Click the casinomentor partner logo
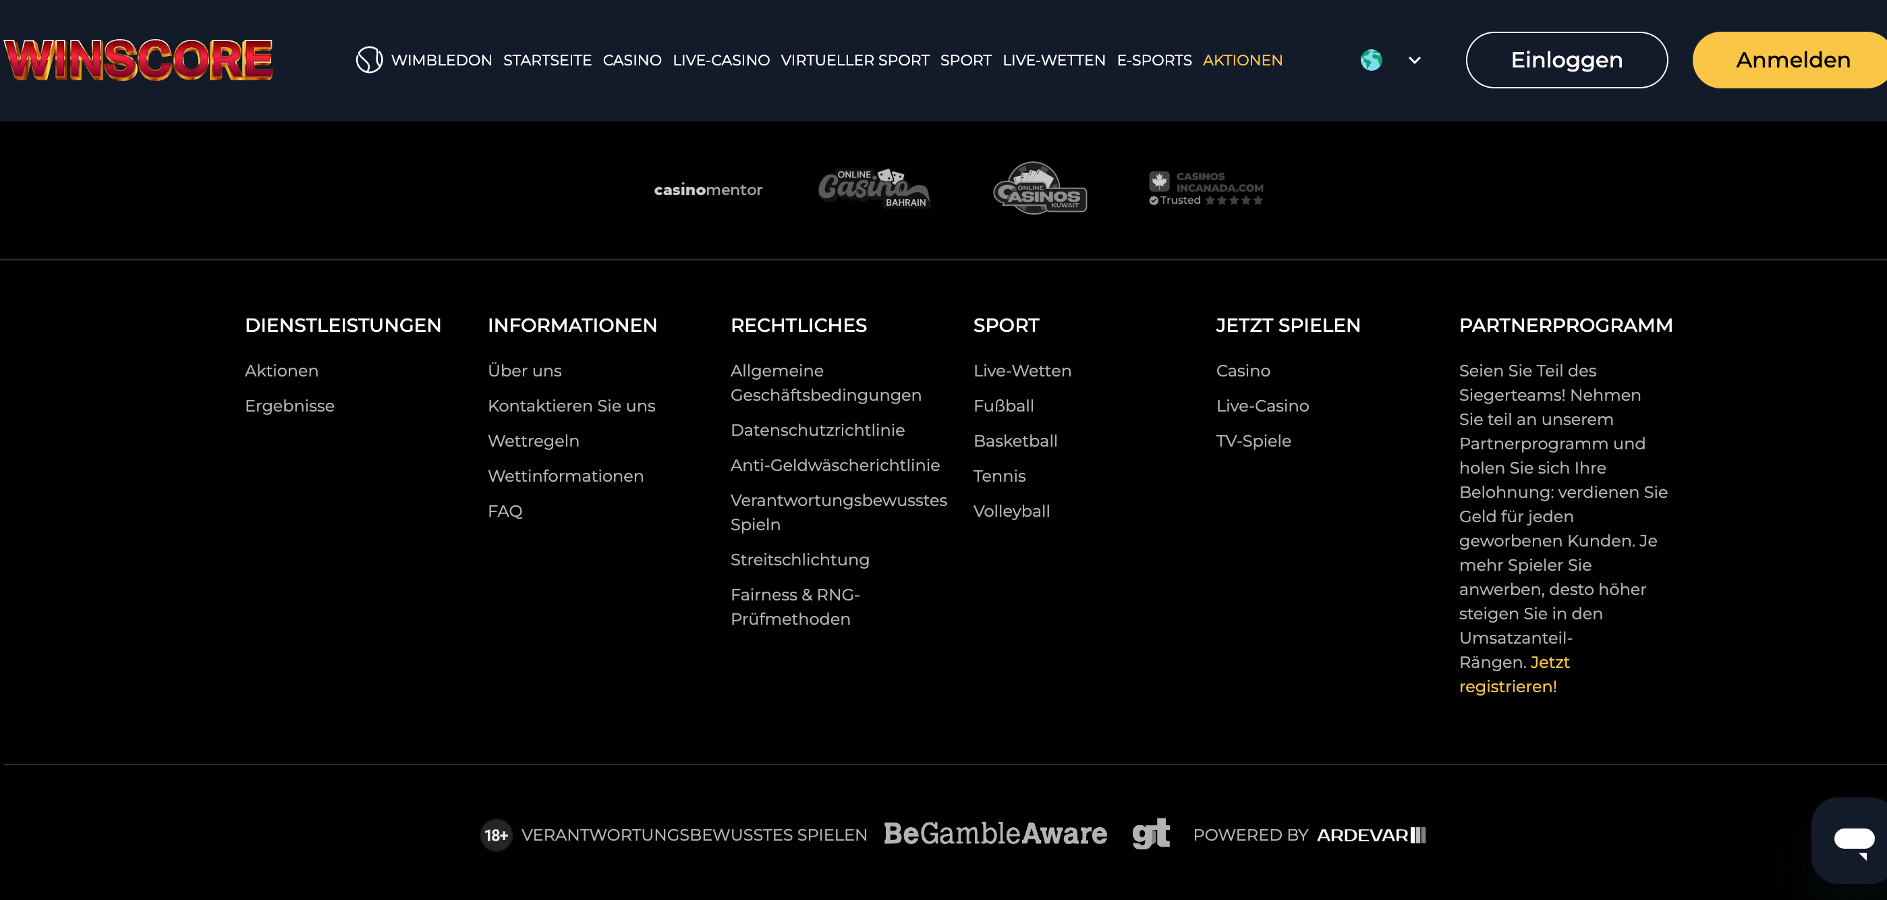Screen dimensions: 1887x900 (x=708, y=189)
